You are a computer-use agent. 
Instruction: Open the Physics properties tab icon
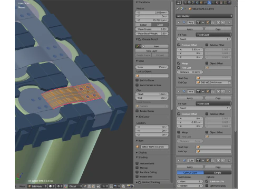click(229, 3)
